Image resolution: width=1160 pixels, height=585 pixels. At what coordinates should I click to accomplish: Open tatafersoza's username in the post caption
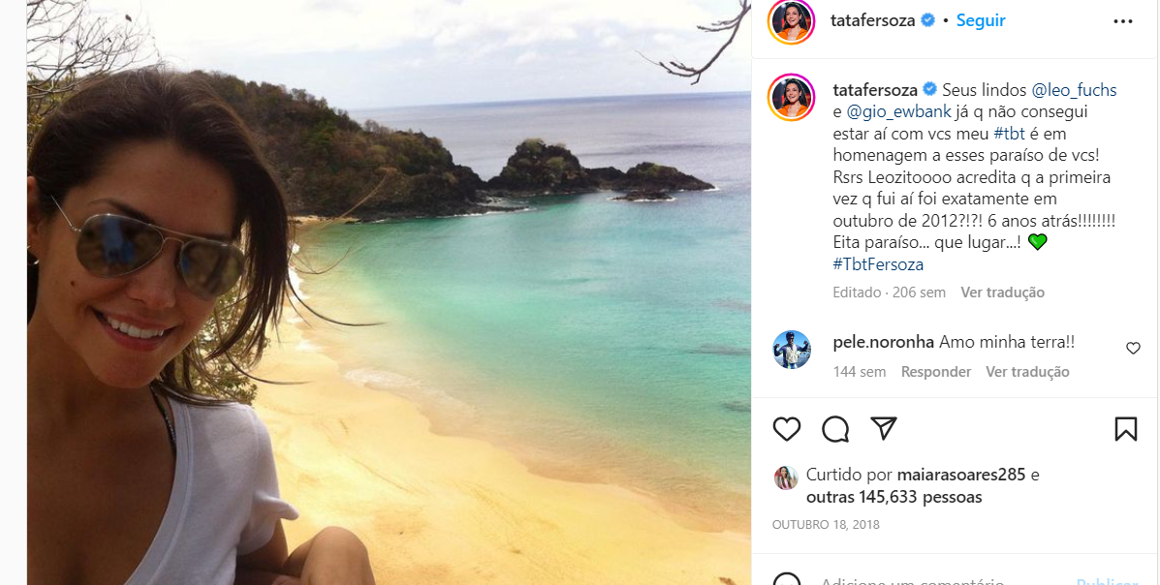pyautogui.click(x=875, y=89)
